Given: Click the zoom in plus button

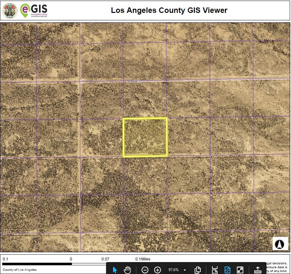Looking at the screenshot, I should (157, 270).
